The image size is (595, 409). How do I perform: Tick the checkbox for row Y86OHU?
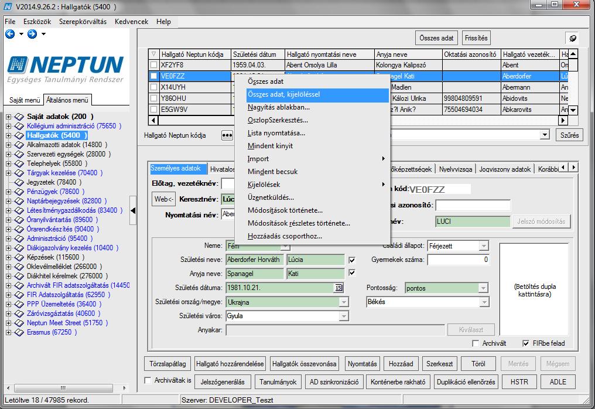[153, 98]
